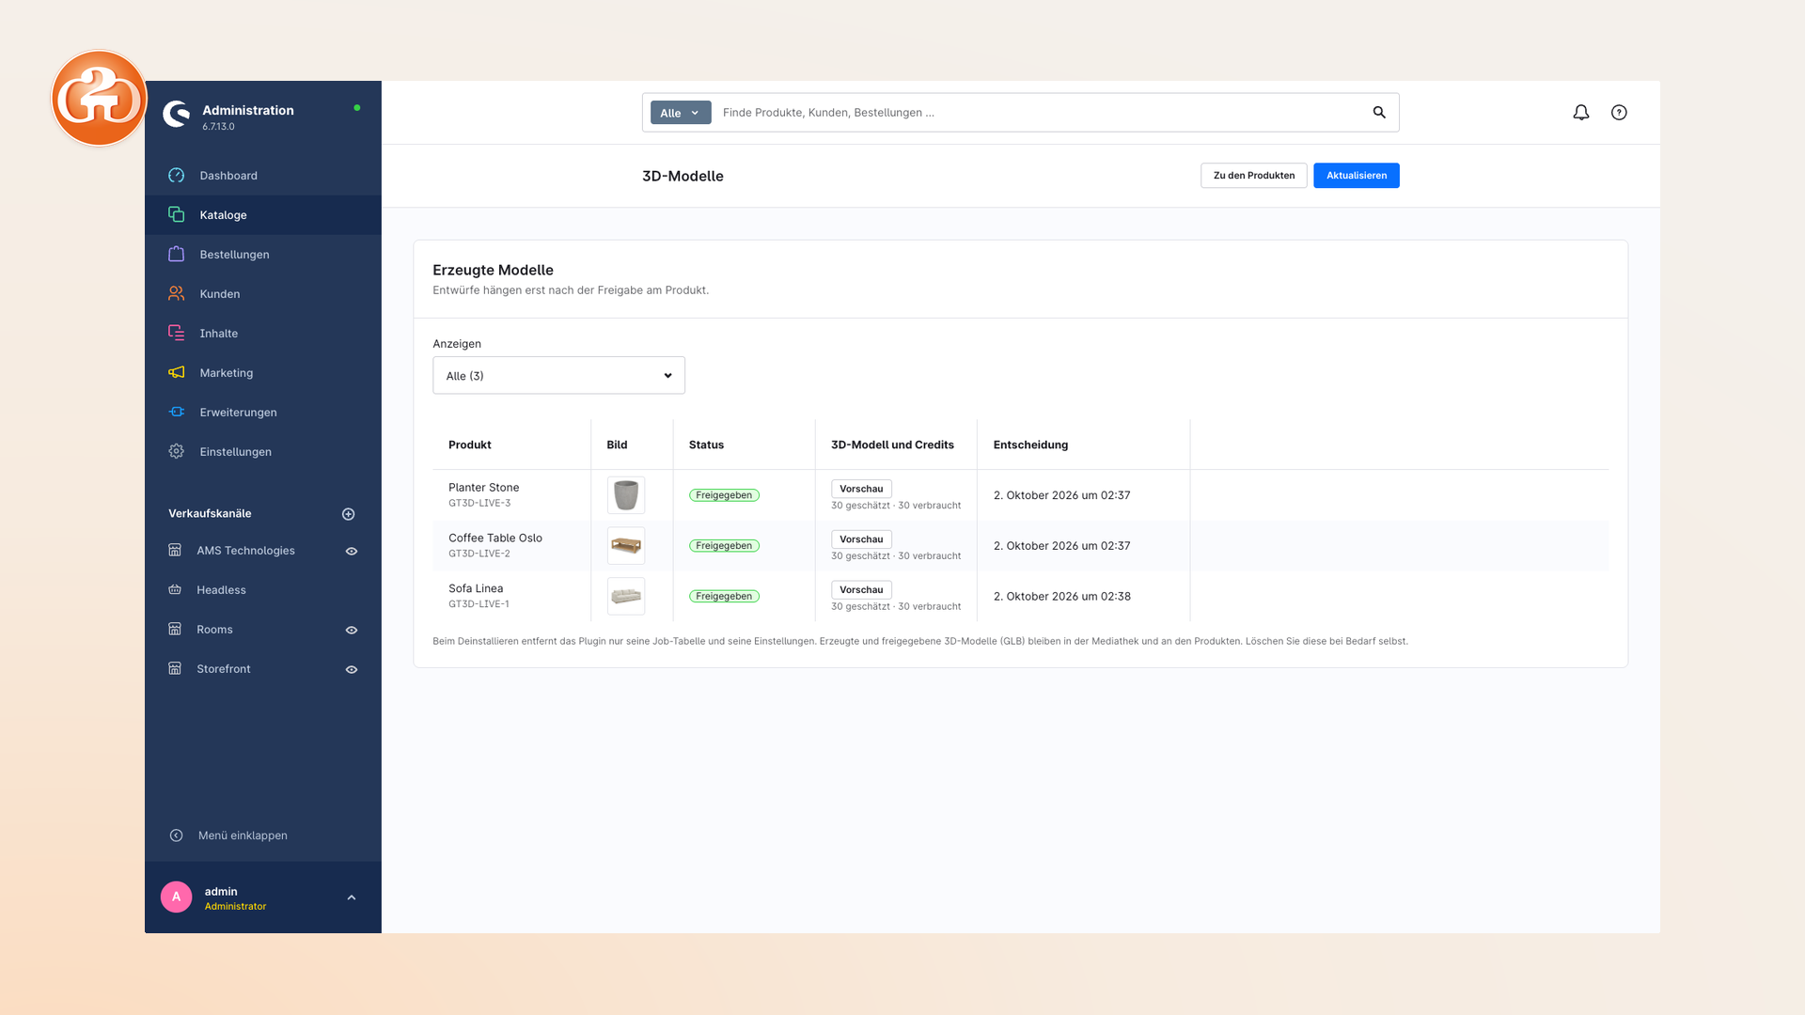Viewport: 1805px width, 1015px height.
Task: Click the eye icon for Storefront
Action: click(x=352, y=670)
